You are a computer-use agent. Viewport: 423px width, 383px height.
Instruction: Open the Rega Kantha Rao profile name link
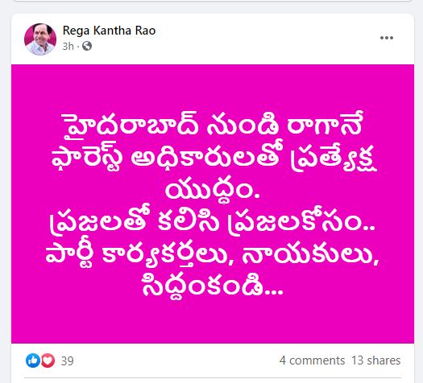pyautogui.click(x=109, y=31)
